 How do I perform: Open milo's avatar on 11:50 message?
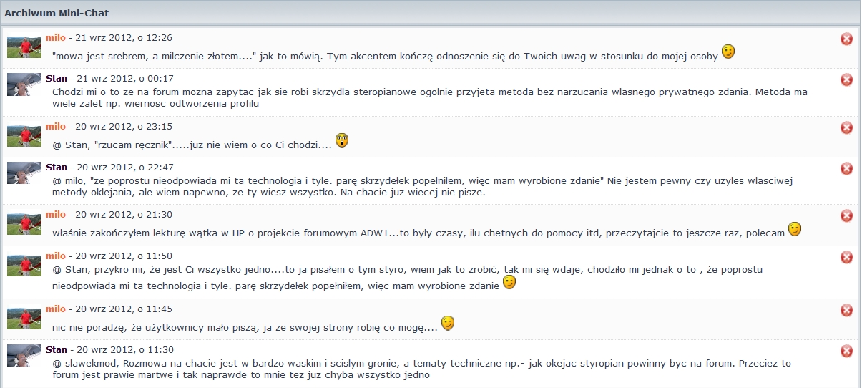(x=24, y=265)
